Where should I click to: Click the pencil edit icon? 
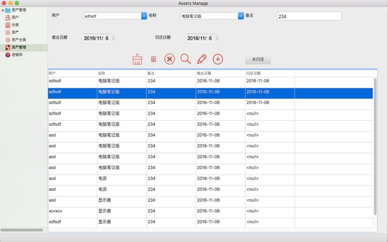point(202,59)
